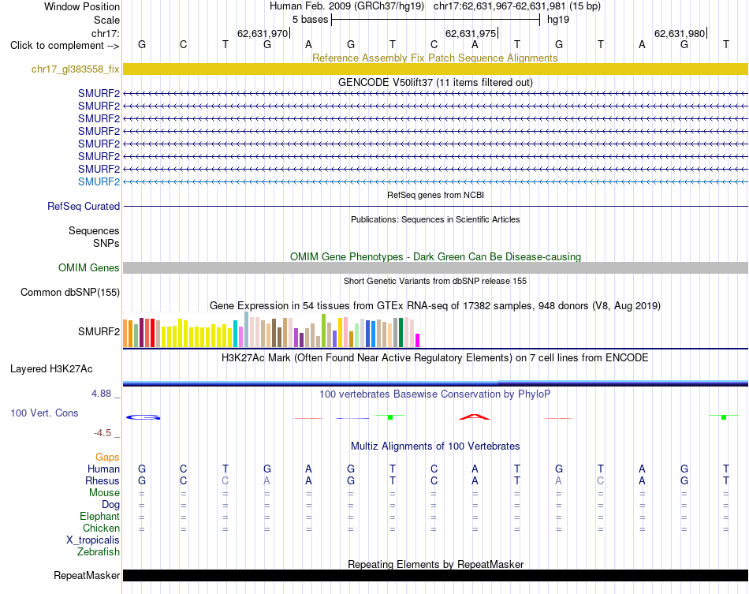Click the RefSeq Curated intron line
The height and width of the screenshot is (594, 749).
[435, 206]
